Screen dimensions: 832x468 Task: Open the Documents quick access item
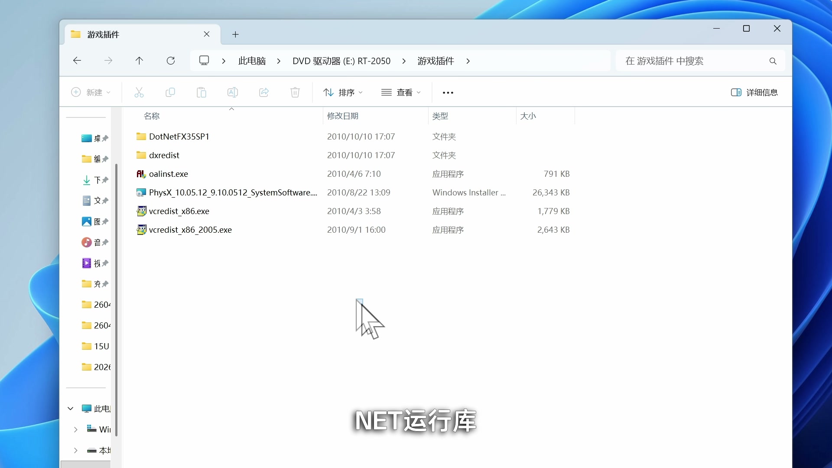point(94,201)
